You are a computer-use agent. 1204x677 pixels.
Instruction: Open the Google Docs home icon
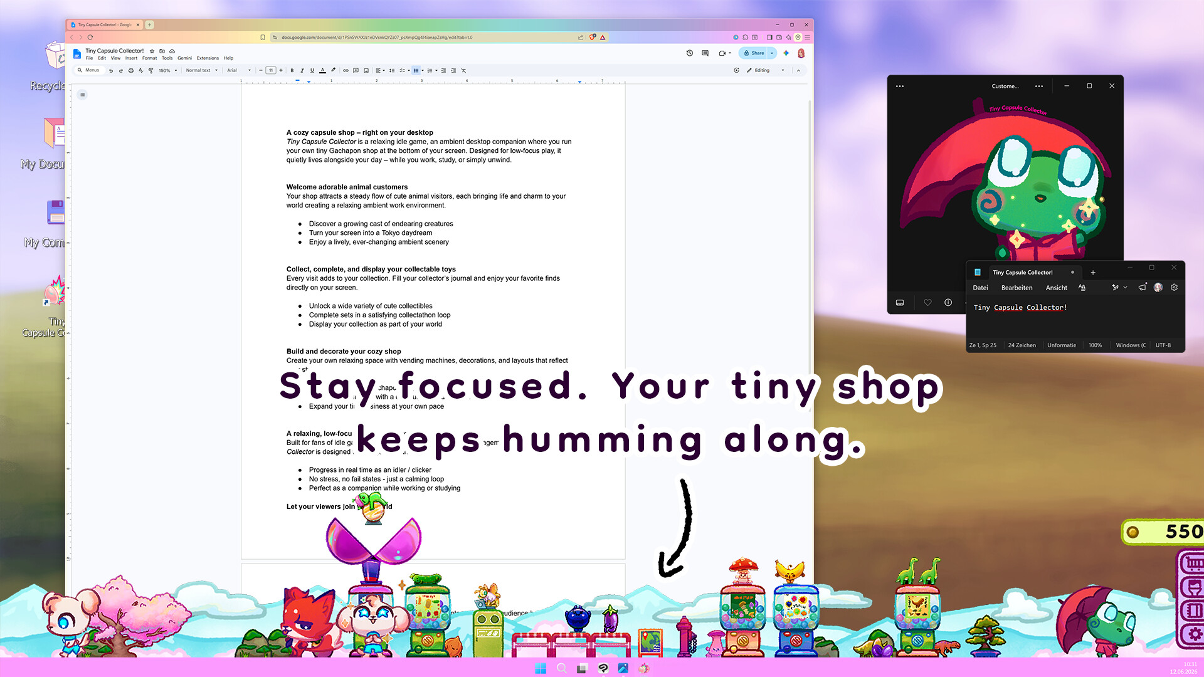pos(77,54)
